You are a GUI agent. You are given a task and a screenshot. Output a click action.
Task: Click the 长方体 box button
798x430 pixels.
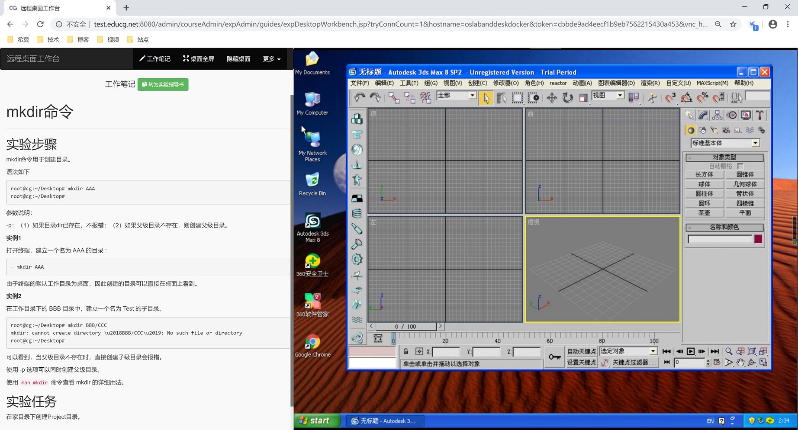click(704, 175)
